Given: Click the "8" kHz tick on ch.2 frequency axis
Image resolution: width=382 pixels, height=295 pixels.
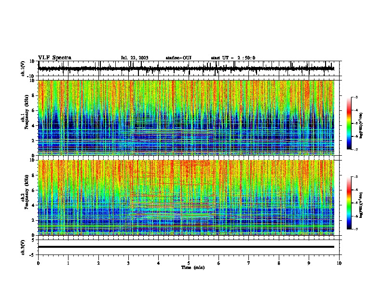Looking at the screenshot, I should point(34,175).
